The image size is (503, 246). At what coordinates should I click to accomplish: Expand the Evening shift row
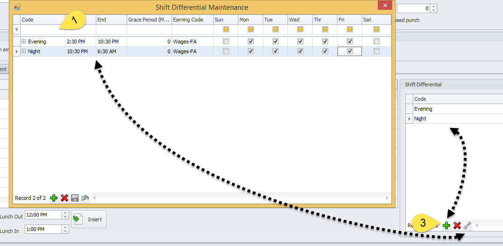[x=24, y=42]
